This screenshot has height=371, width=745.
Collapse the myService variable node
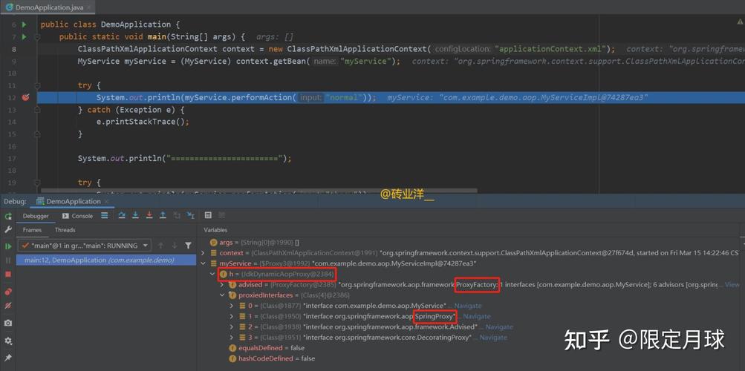[204, 263]
